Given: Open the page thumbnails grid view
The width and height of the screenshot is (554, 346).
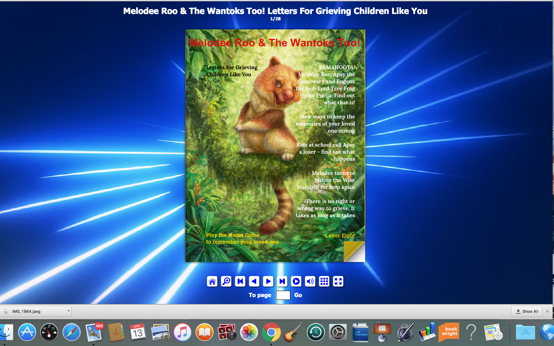Looking at the screenshot, I should click(324, 281).
